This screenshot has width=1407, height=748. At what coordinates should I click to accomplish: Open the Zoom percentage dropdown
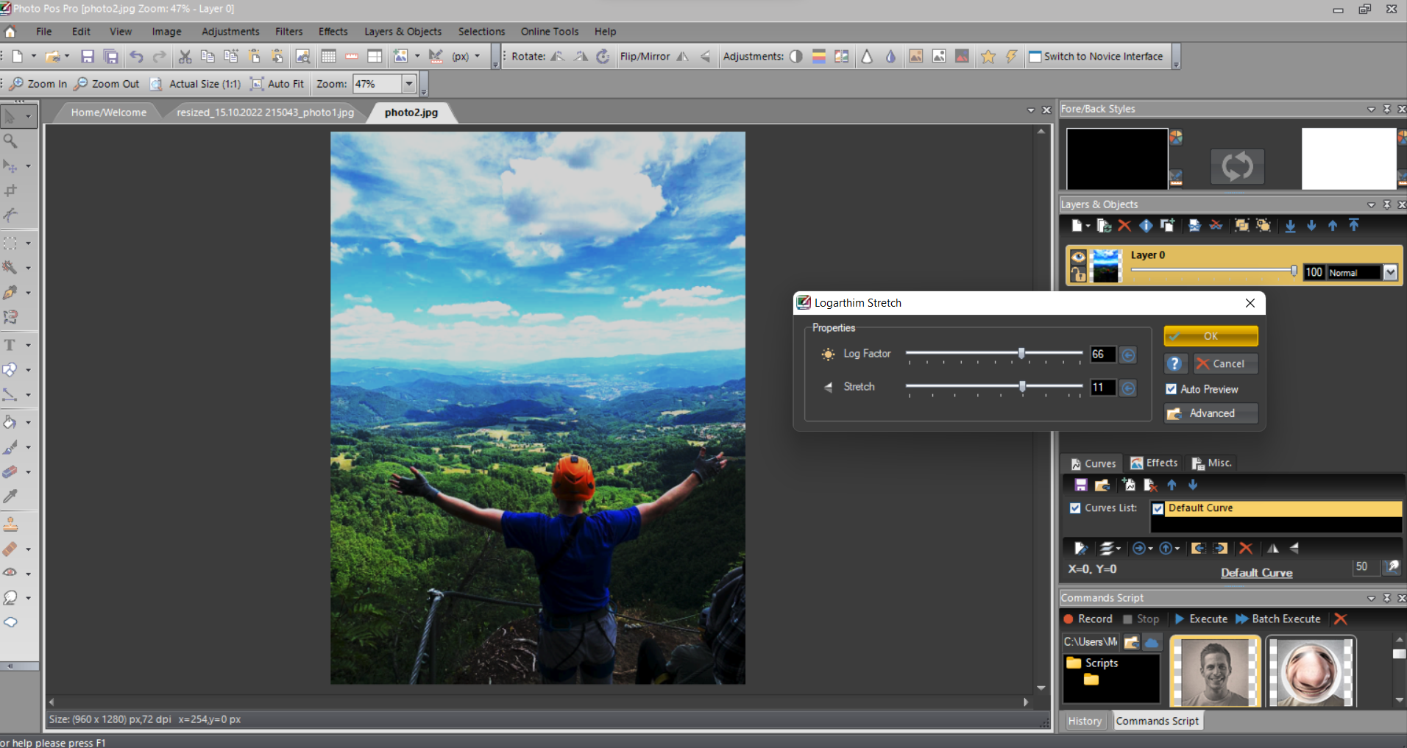pos(409,84)
